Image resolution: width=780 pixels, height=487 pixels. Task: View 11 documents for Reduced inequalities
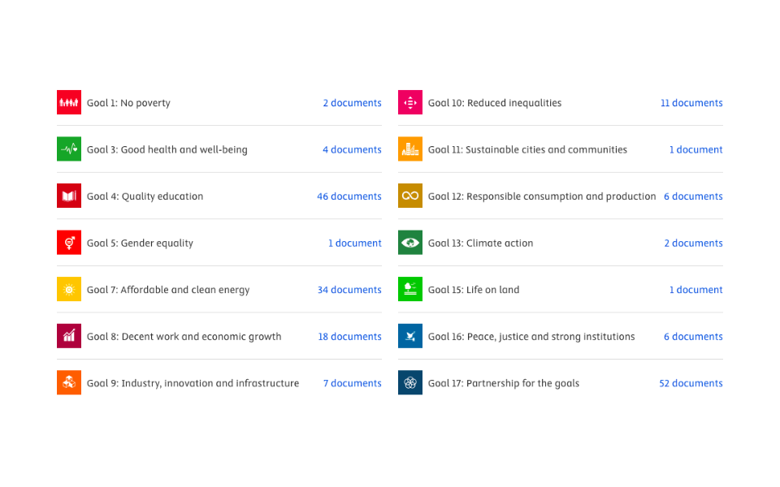(x=691, y=103)
